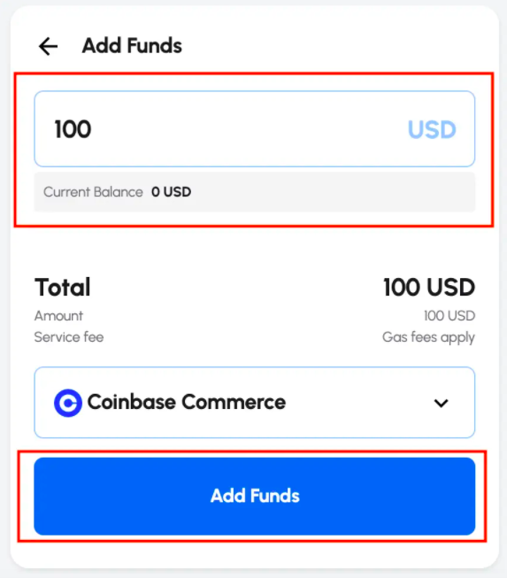Click the small 100 USD amount value
507x578 pixels.
449,316
